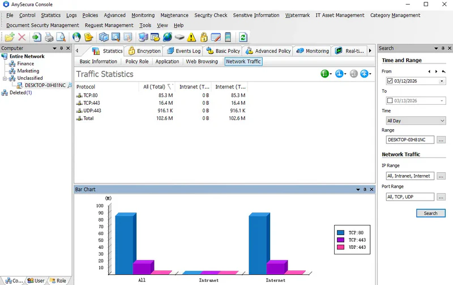453x285 pixels.
Task: Click the red X delete toolbar icon
Action: tap(22, 37)
